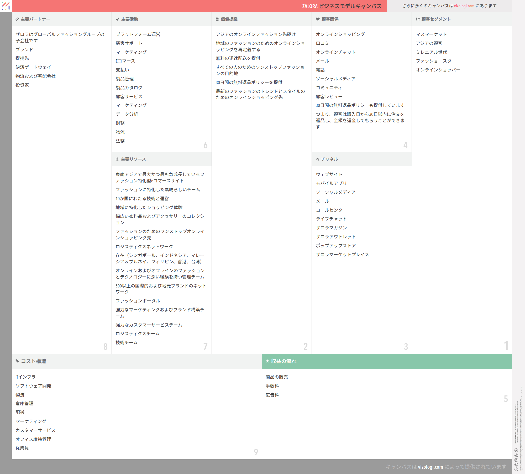Click the people icon beside 顧客セグメント

[418, 19]
